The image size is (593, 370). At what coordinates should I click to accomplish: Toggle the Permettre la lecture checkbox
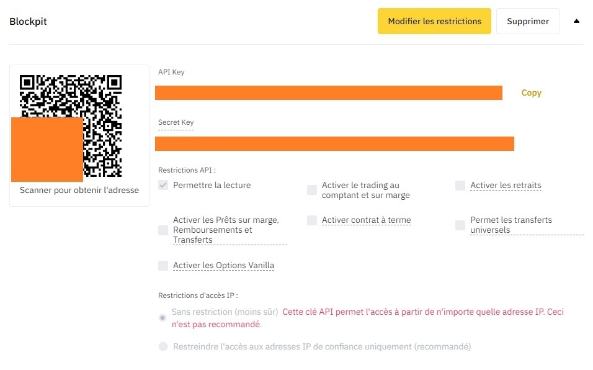tap(162, 184)
